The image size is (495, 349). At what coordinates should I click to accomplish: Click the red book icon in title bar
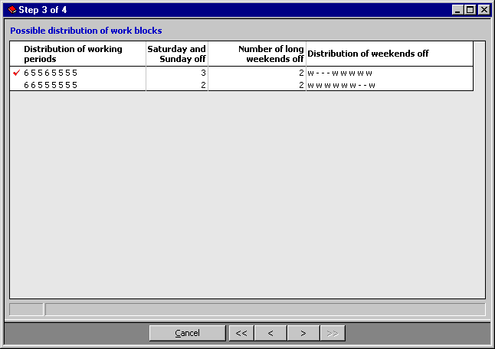pyautogui.click(x=12, y=10)
